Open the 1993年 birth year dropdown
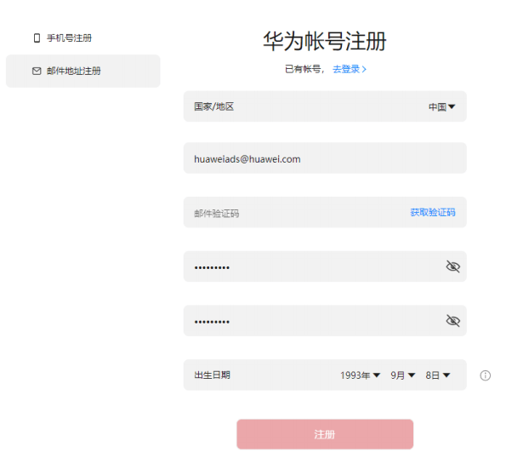 coord(360,375)
